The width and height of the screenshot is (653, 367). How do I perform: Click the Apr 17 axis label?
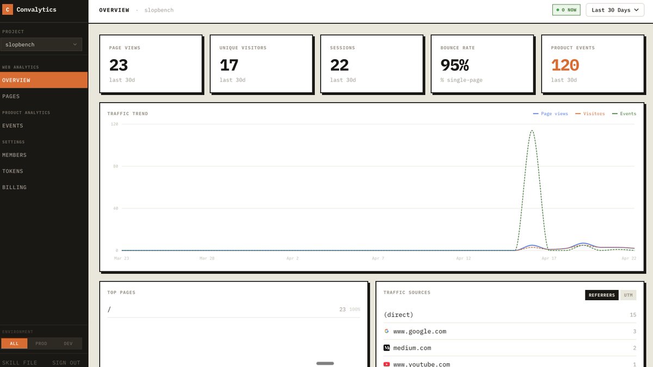(549, 258)
